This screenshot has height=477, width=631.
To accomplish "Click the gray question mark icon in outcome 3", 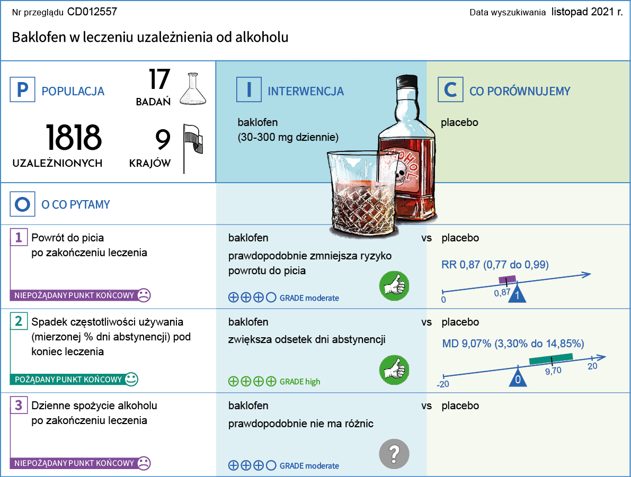I will click(x=394, y=454).
